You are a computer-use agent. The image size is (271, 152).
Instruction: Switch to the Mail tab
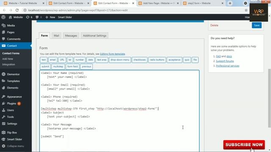(x=56, y=35)
